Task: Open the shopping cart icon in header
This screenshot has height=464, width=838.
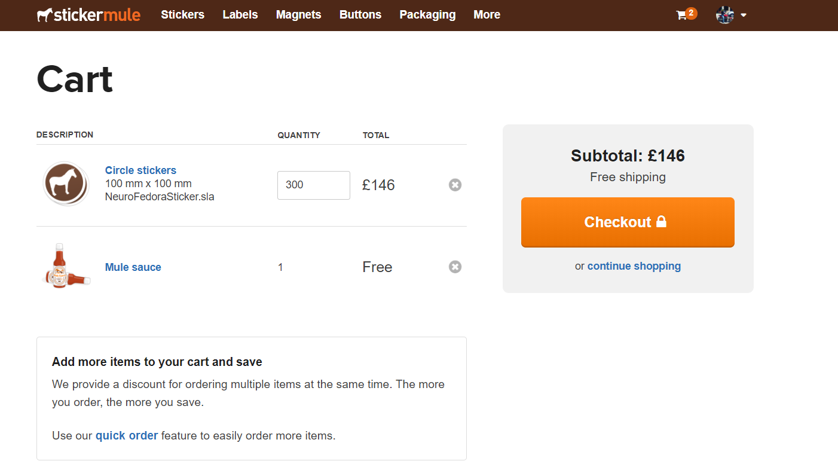Action: [686, 15]
